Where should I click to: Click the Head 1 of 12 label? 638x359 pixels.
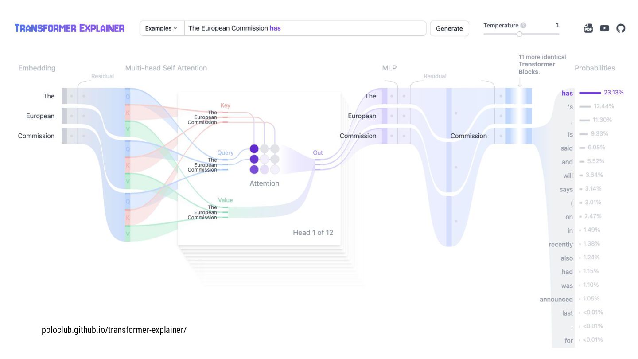click(x=313, y=233)
